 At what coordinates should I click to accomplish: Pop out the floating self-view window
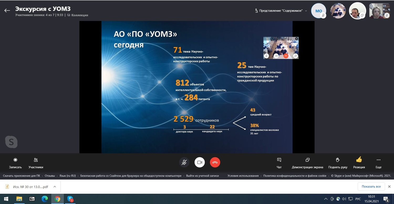(295, 56)
